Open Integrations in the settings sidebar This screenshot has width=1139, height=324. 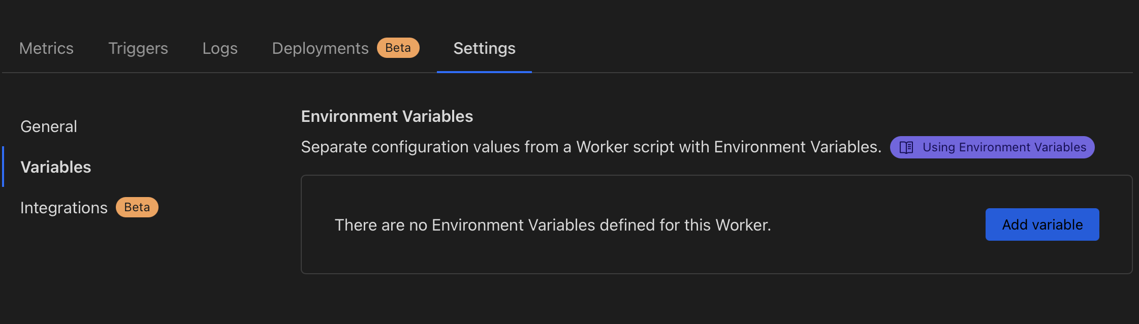pyautogui.click(x=64, y=208)
